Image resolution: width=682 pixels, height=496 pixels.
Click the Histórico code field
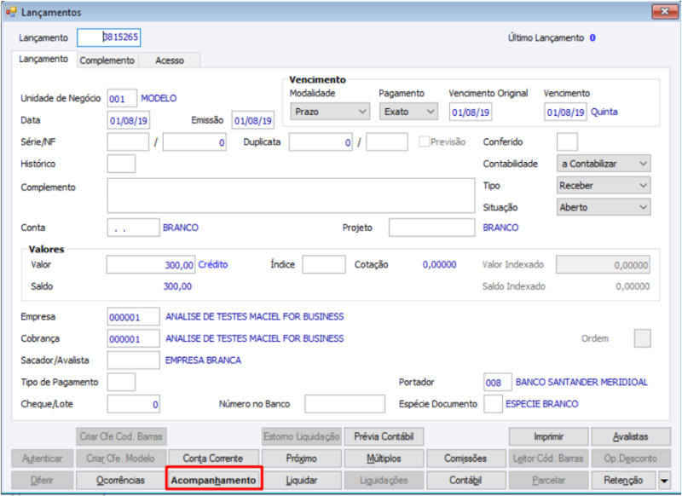pyautogui.click(x=121, y=164)
